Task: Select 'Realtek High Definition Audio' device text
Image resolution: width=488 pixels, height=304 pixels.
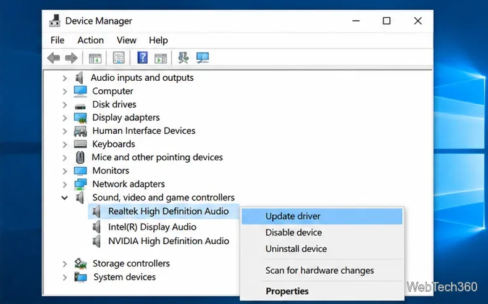Action: click(x=169, y=212)
